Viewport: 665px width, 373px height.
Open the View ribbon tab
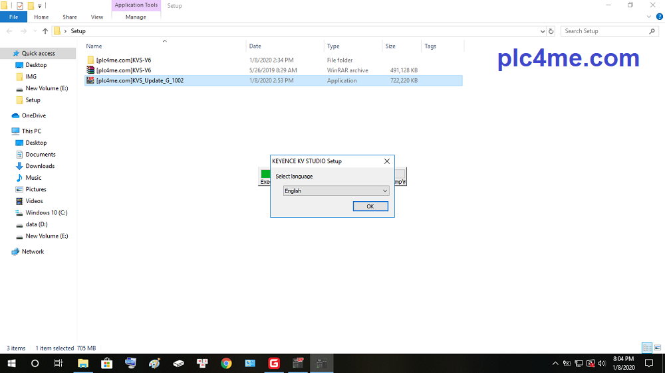tap(97, 17)
